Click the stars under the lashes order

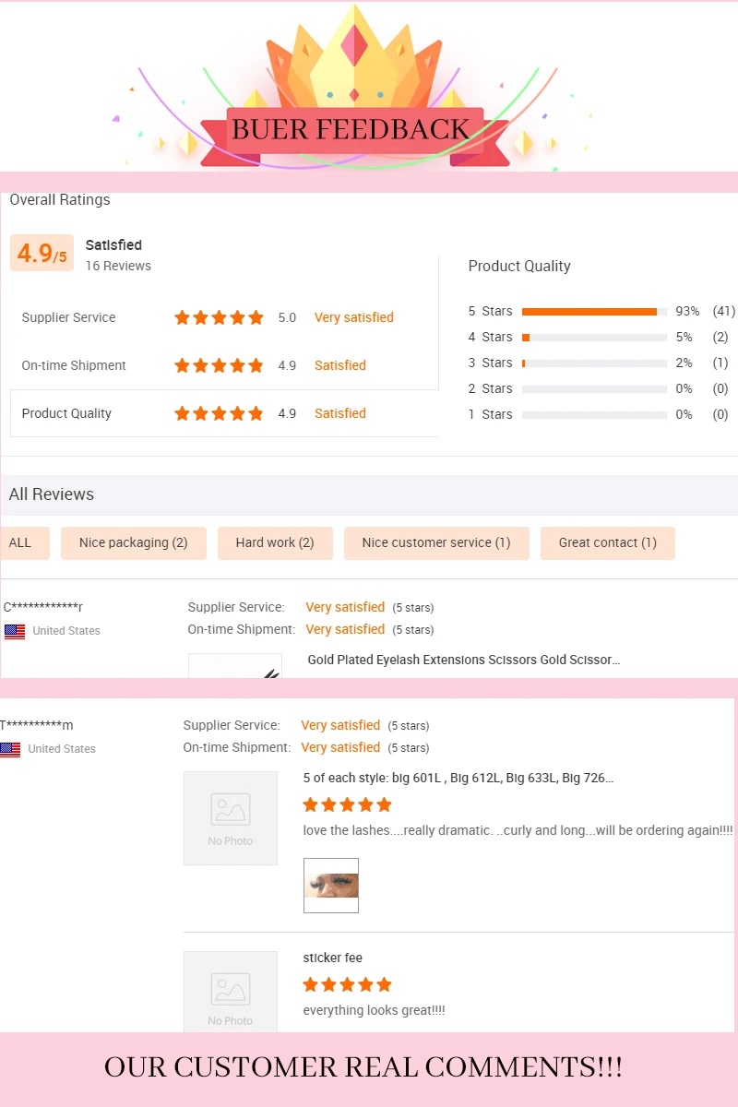point(347,804)
